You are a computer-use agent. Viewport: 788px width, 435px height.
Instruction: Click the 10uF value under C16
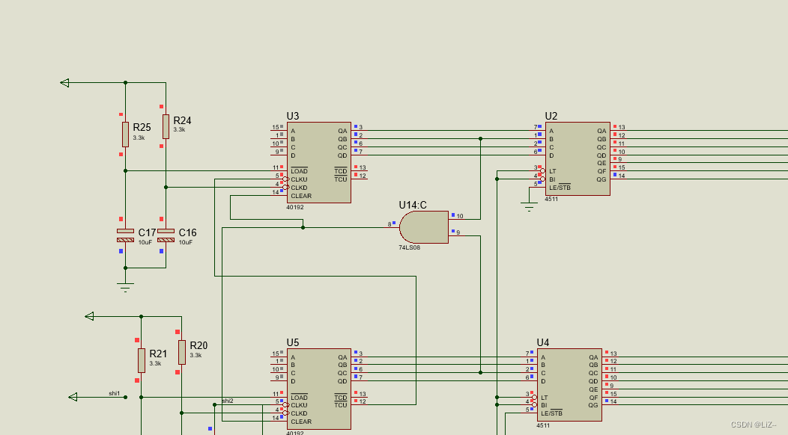(186, 242)
